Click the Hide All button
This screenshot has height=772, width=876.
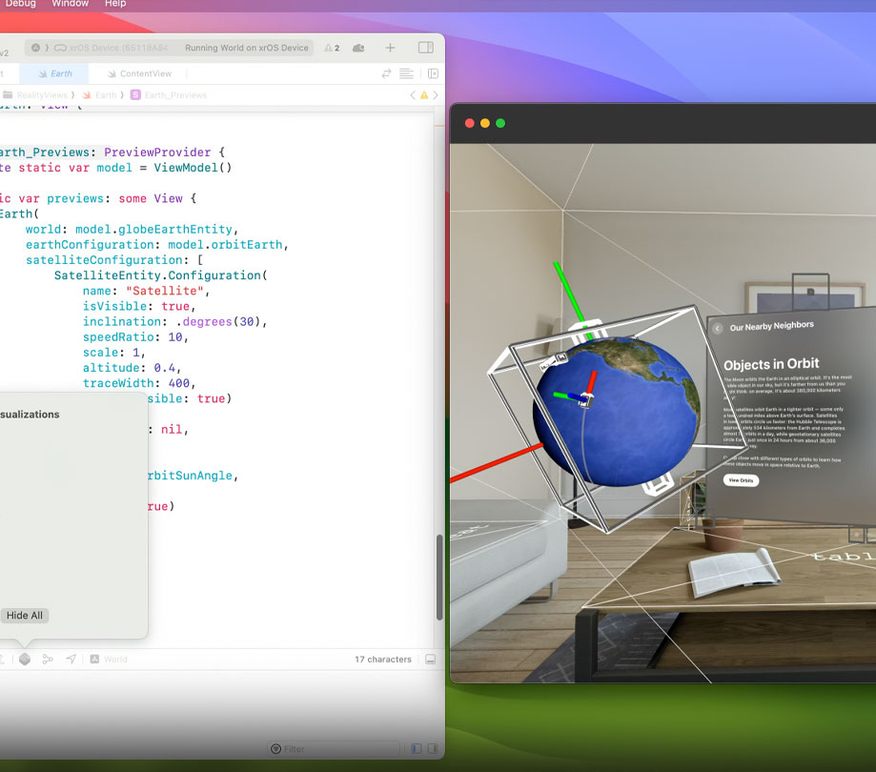point(25,615)
